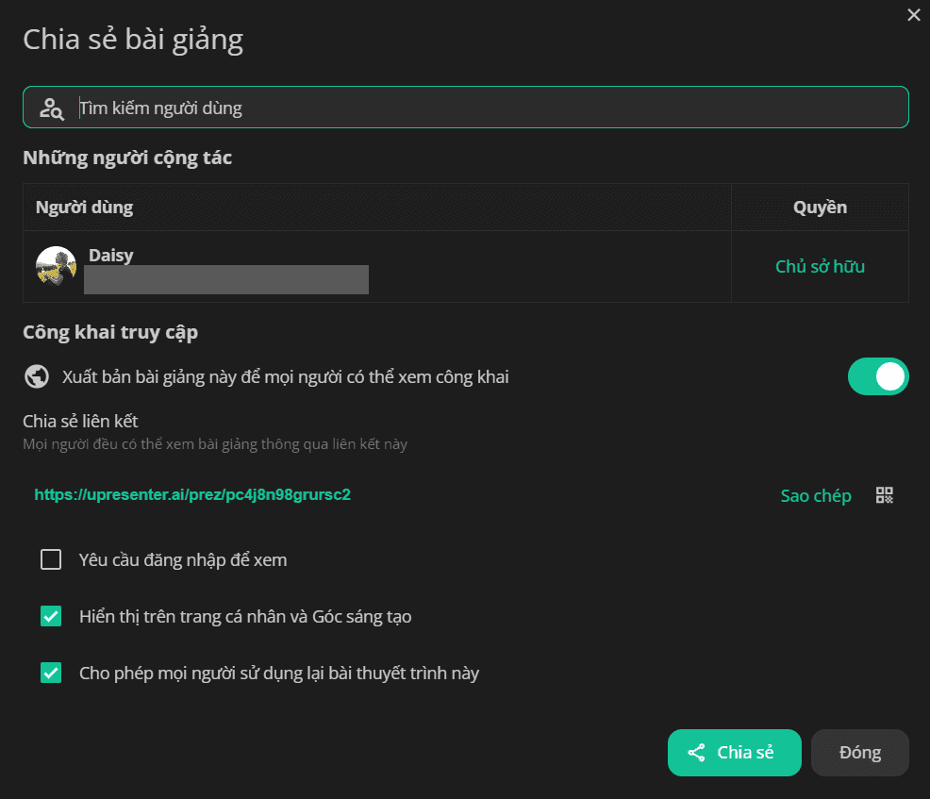This screenshot has height=799, width=930.
Task: Focus the 'Tìm kiếm người dùng' search field
Action: tap(466, 108)
